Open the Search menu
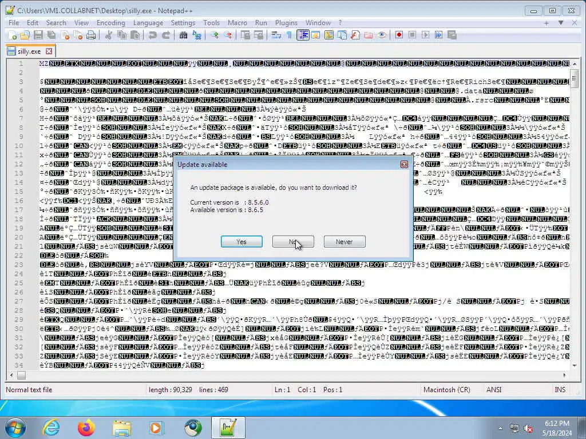Viewport: 586px width, 439px height. click(x=56, y=23)
